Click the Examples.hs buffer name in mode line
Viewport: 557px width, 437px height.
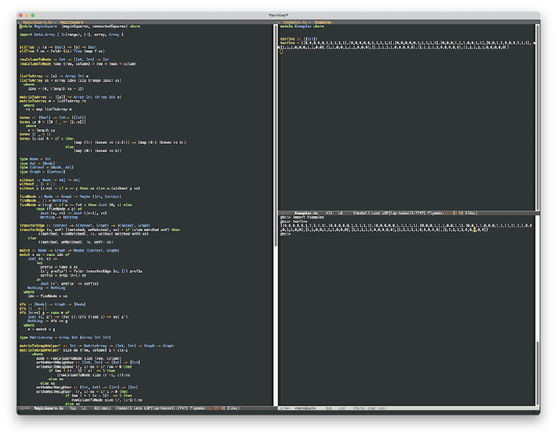click(306, 213)
